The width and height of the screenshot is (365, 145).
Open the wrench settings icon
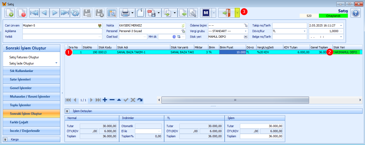(193, 13)
